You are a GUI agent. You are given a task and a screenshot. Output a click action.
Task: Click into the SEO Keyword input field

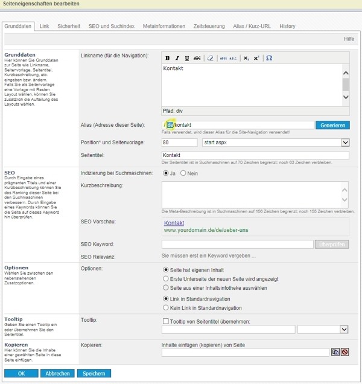(237, 244)
